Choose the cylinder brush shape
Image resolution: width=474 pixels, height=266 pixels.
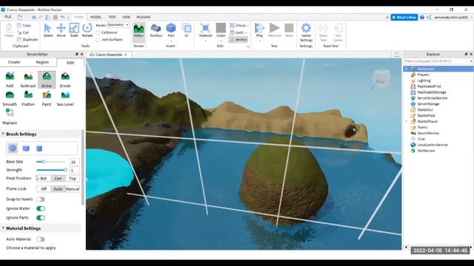click(x=39, y=148)
